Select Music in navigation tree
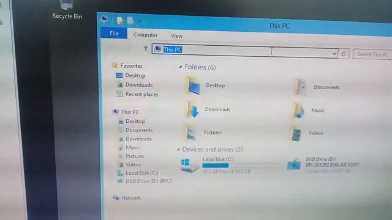Screen dimensions: 392x220 [x=133, y=147]
